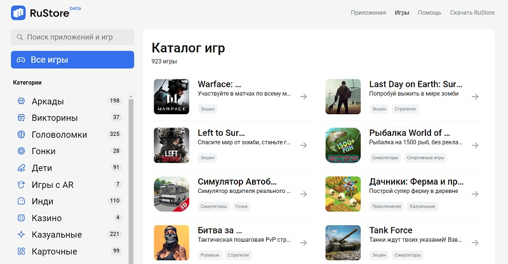Open the Битва за thumbnail

pyautogui.click(x=171, y=242)
